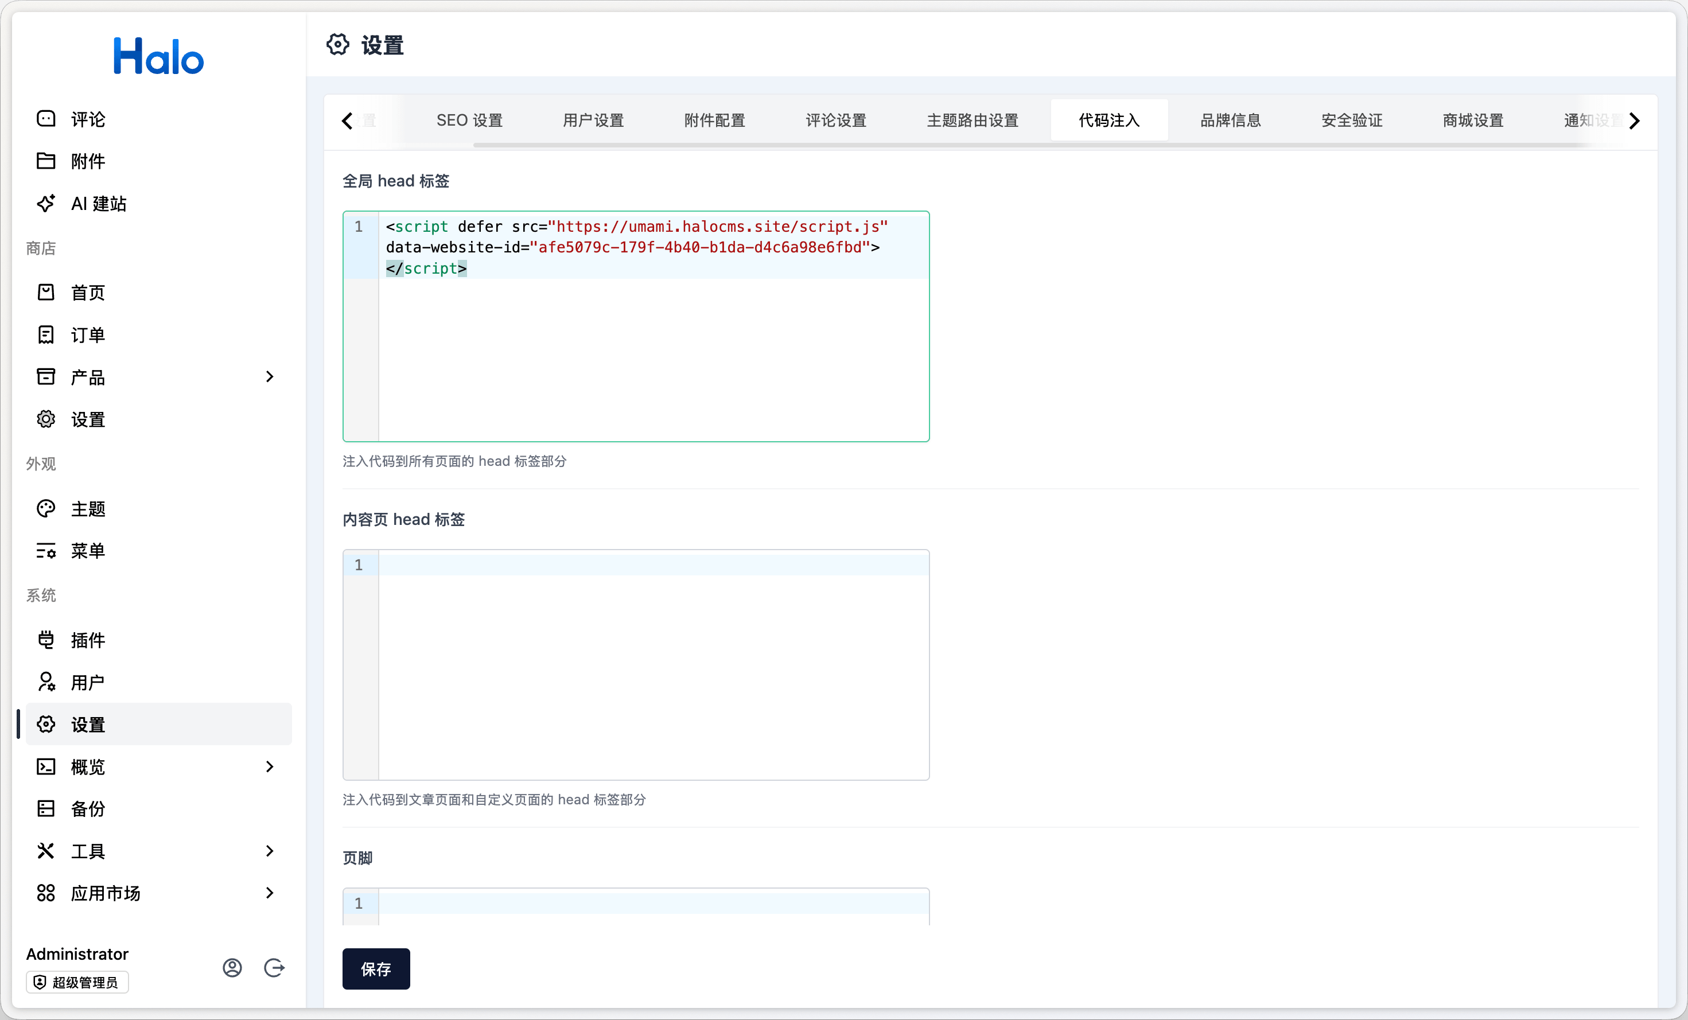Viewport: 1688px width, 1020px height.
Task: Open the 菜单 menu settings icon
Action: [46, 551]
